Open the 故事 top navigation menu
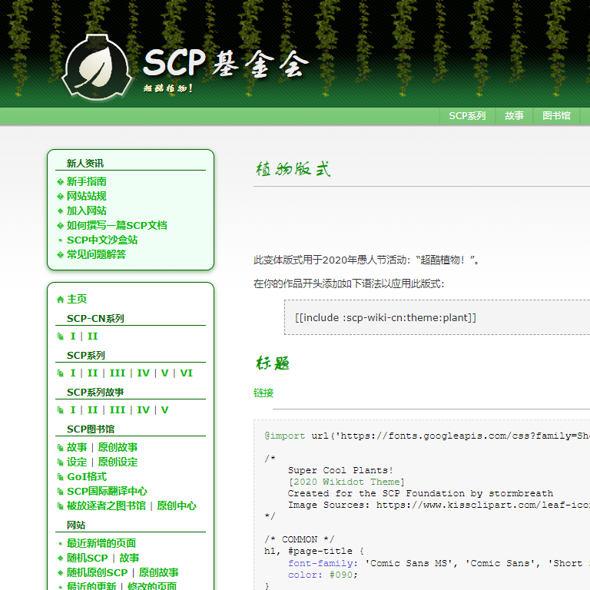The width and height of the screenshot is (590, 590). [x=514, y=116]
